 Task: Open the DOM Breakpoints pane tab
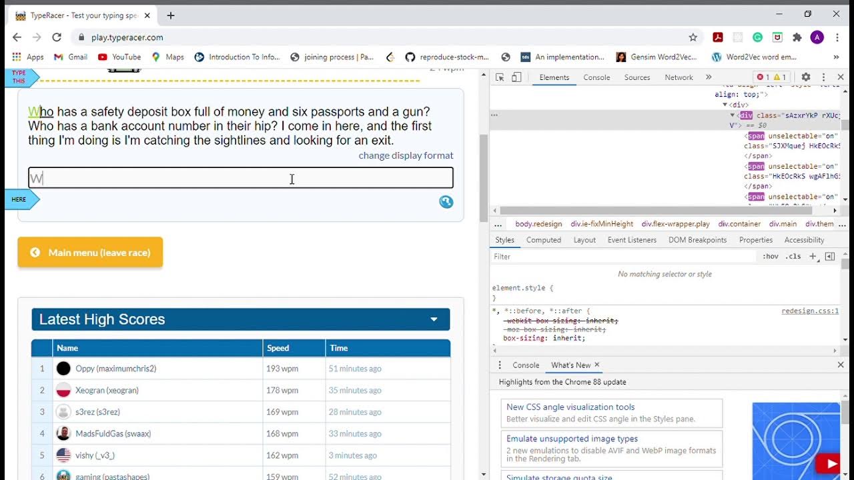(697, 240)
